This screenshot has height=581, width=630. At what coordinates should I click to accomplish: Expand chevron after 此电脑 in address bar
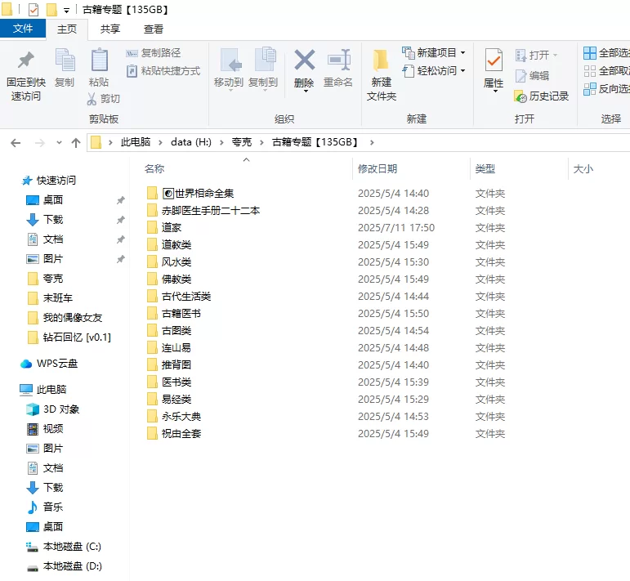coord(160,143)
